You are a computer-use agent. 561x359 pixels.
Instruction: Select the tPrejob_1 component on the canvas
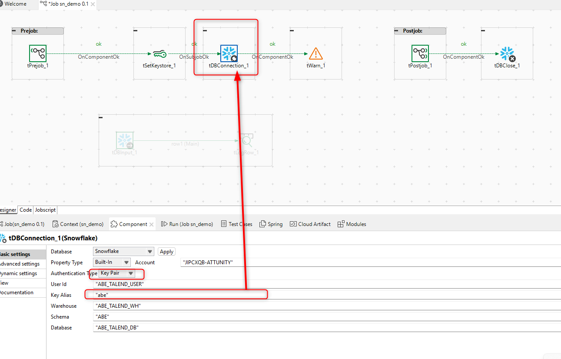37,53
